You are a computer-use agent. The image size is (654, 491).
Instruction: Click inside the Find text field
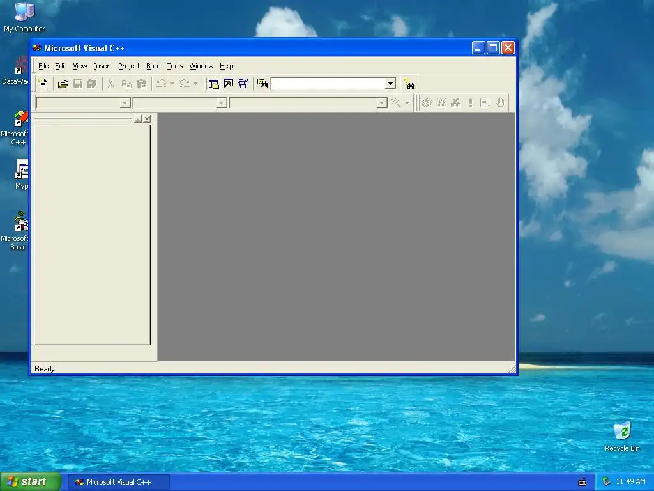[x=328, y=84]
